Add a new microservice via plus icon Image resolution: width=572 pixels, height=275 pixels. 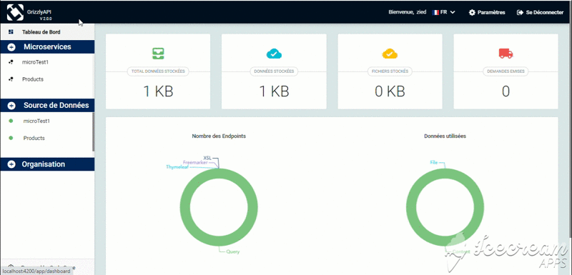point(11,47)
